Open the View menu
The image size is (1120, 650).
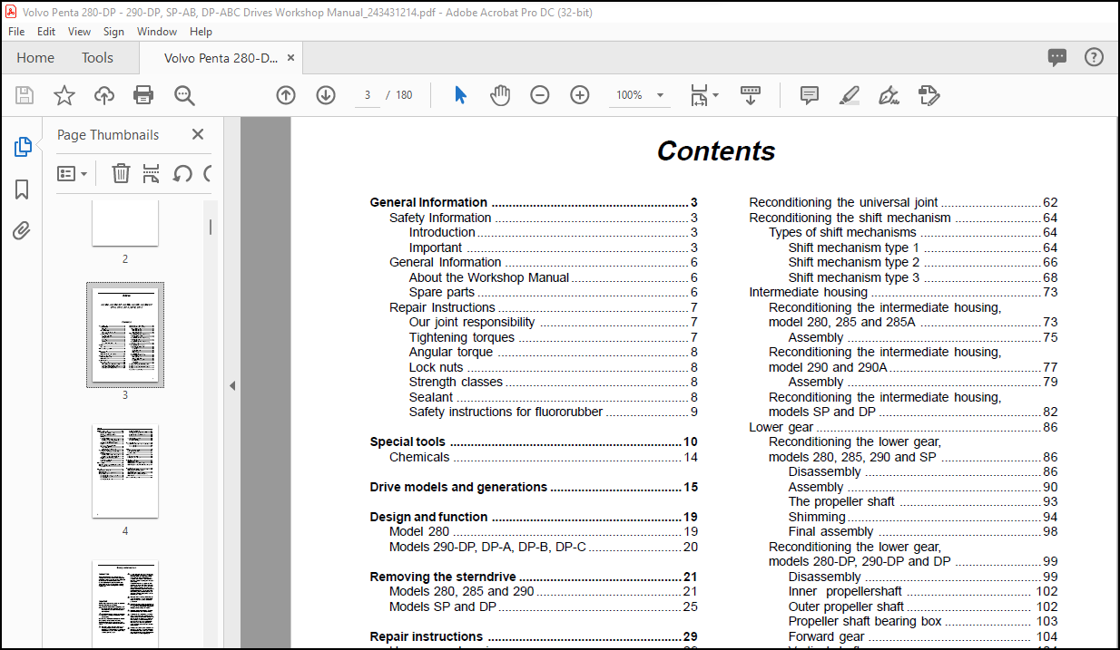80,31
